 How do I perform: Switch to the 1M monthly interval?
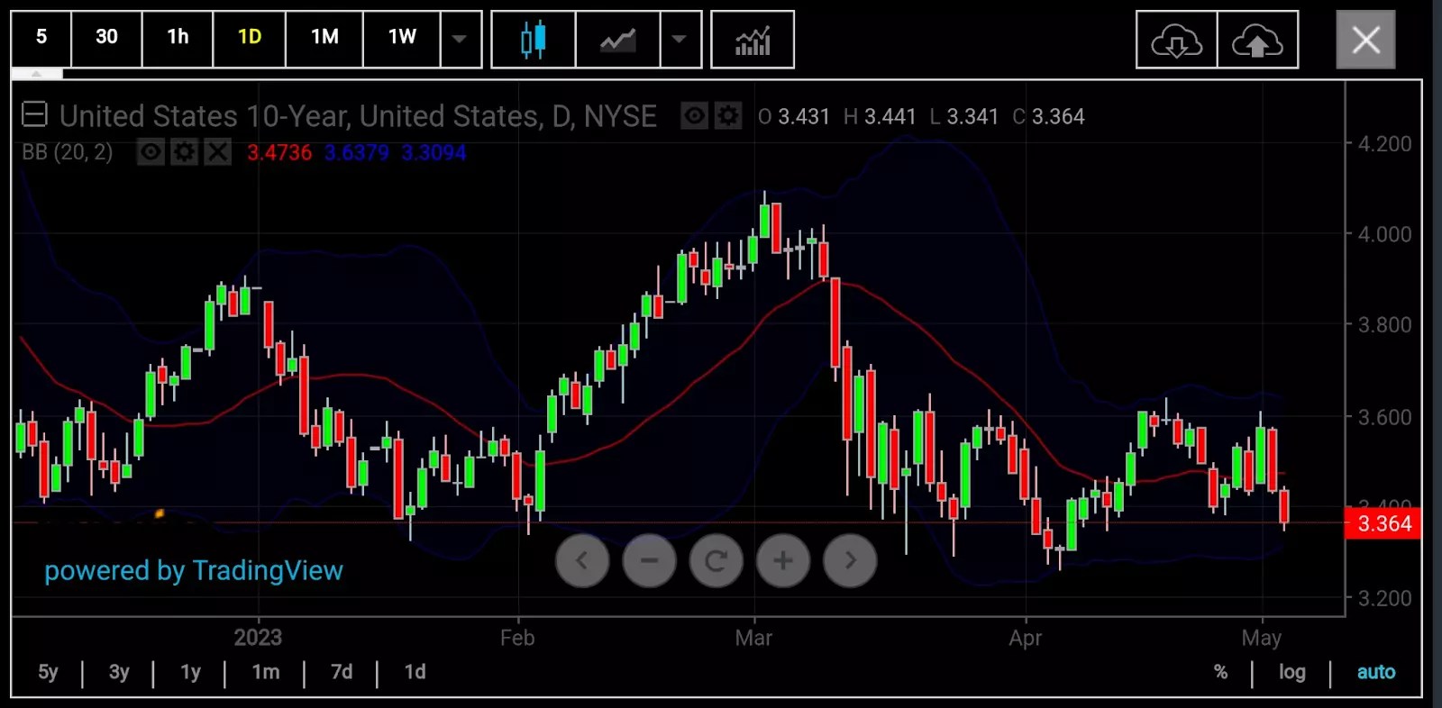[324, 38]
